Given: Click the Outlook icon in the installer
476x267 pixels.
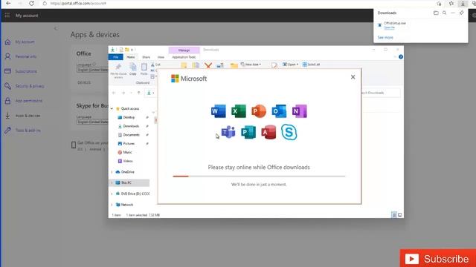Looking at the screenshot, I should click(x=279, y=111).
